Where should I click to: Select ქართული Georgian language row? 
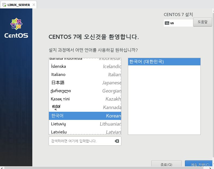point(85,91)
